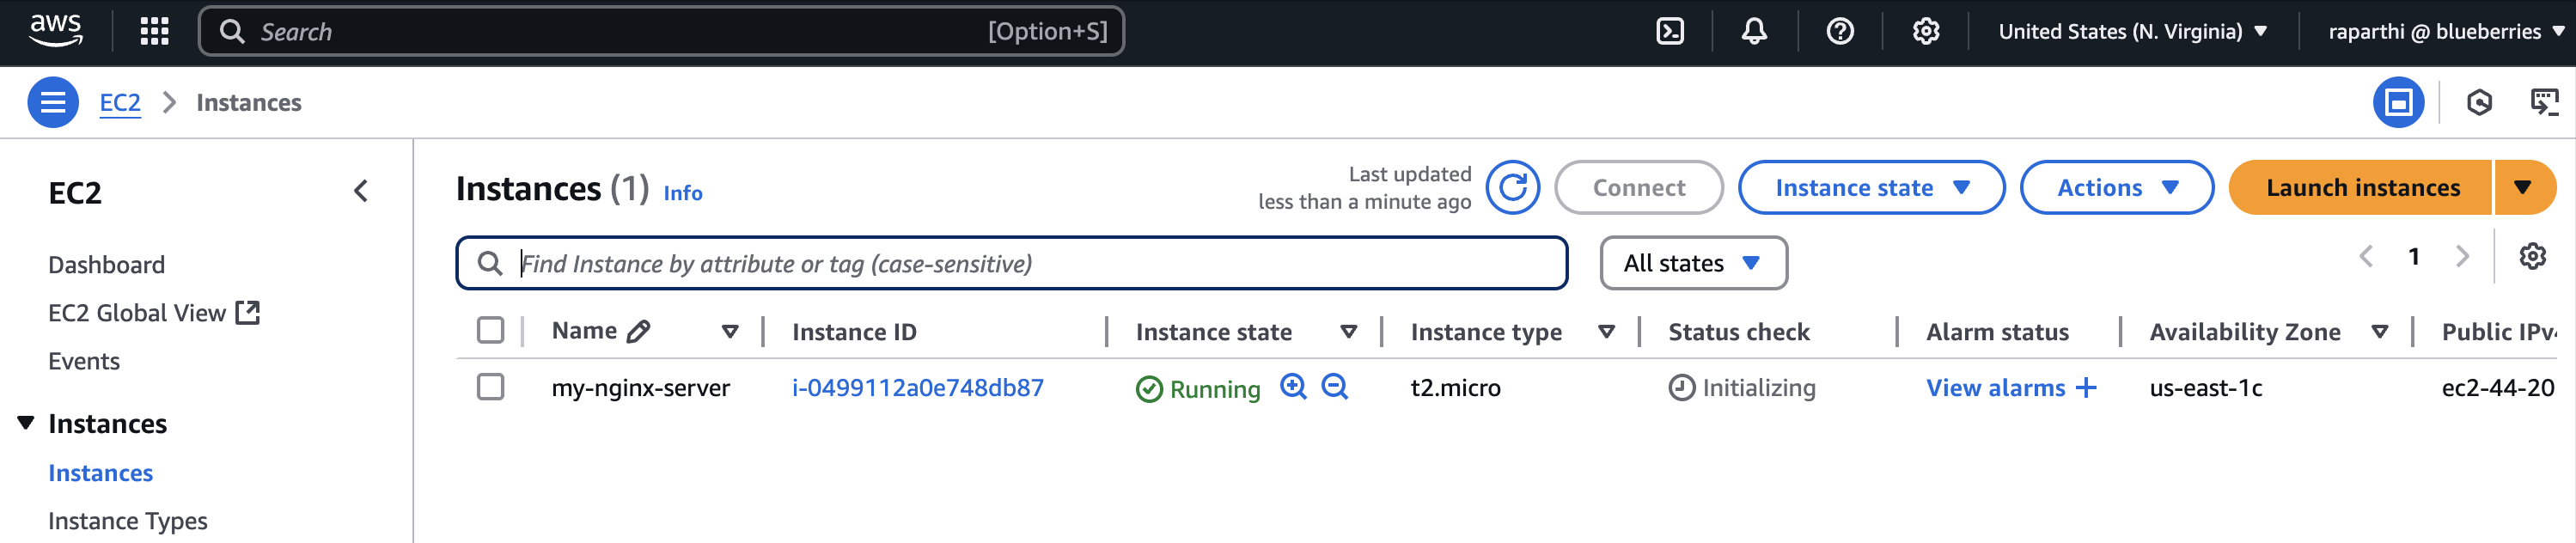
Task: Toggle the blue hamburger navigation menu
Action: click(53, 102)
